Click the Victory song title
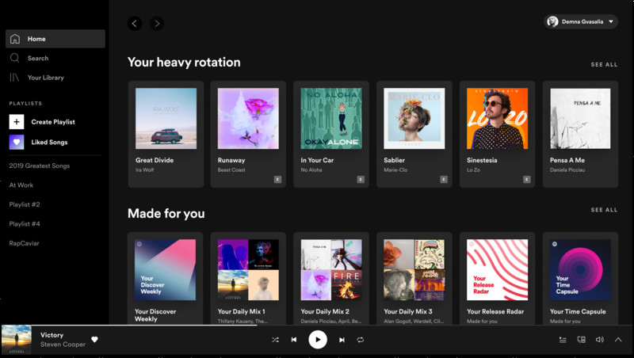Screen dimensions: 634x358 (x=52, y=335)
